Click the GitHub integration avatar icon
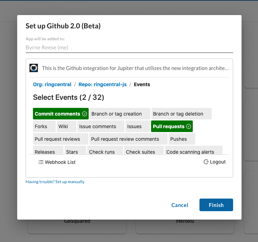The height and width of the screenshot is (242, 258). (x=34, y=68)
